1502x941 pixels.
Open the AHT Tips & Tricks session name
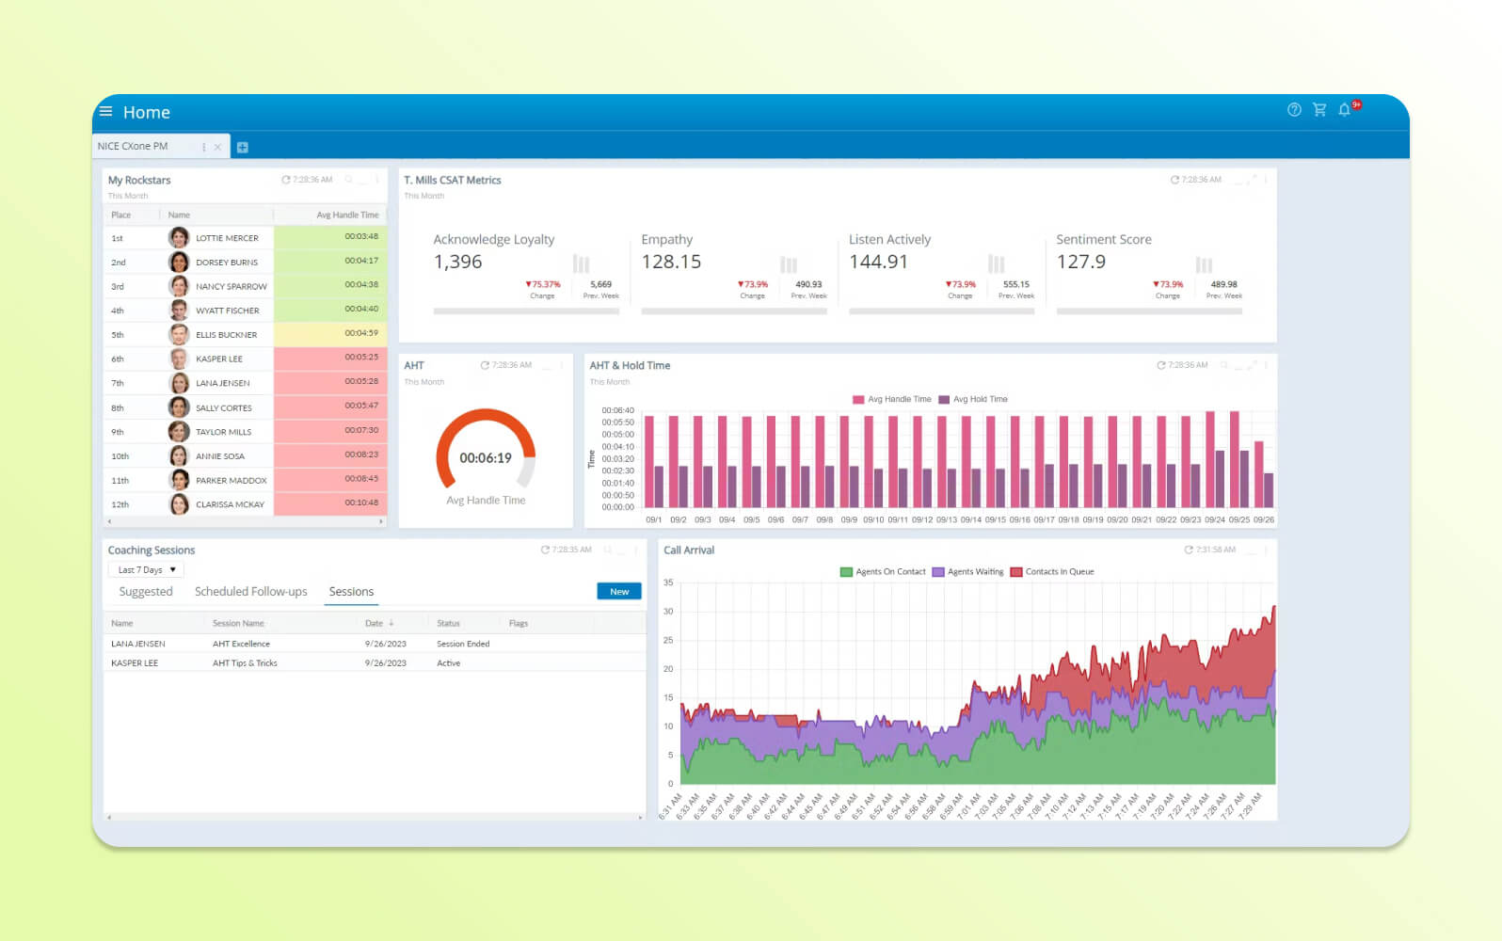coord(245,662)
